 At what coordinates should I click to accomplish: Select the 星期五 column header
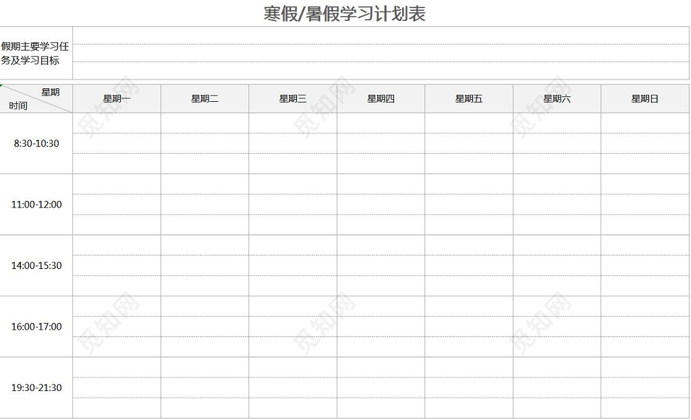tap(468, 98)
